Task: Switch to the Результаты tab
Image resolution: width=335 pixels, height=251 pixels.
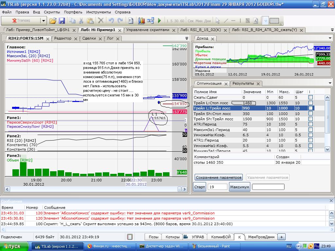Action: [243, 83]
